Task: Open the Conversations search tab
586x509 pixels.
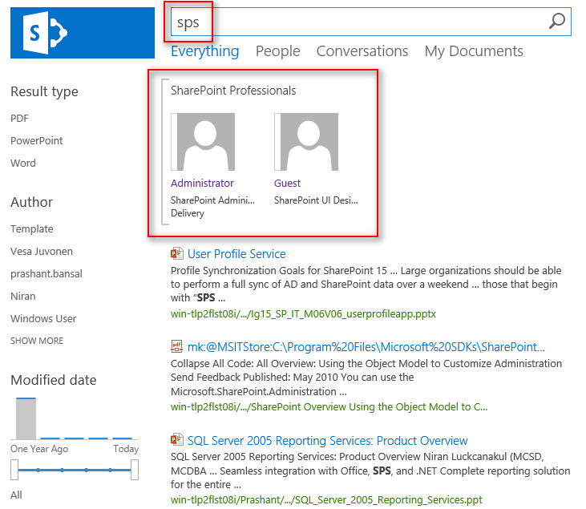Action: click(362, 51)
